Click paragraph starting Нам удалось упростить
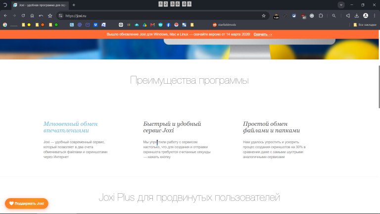Image resolution: width=380 pixels, height=214 pixels. pyautogui.click(x=274, y=150)
